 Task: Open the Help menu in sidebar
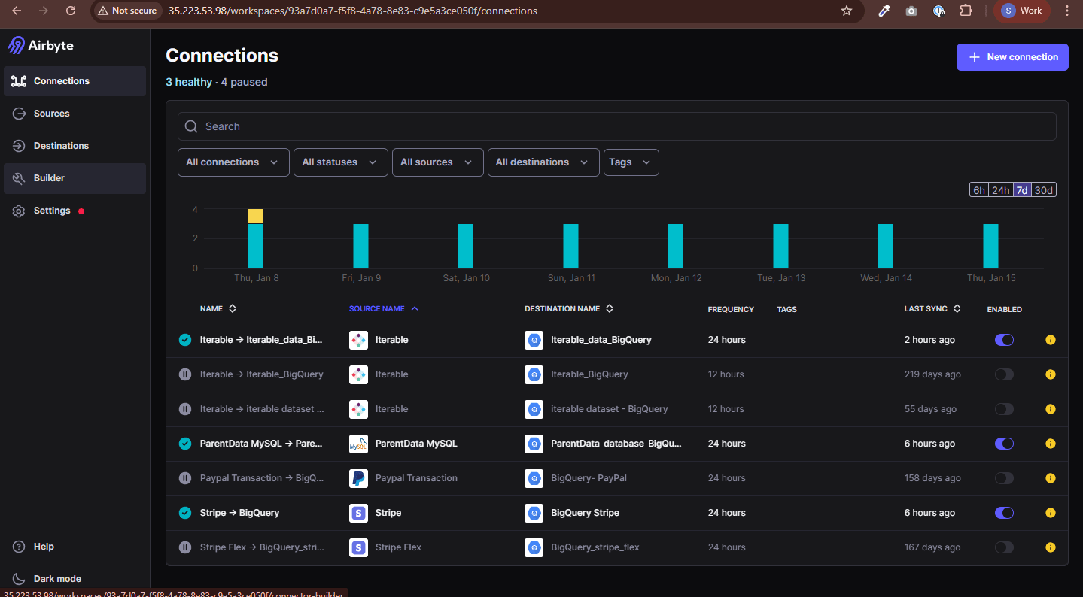click(x=75, y=547)
